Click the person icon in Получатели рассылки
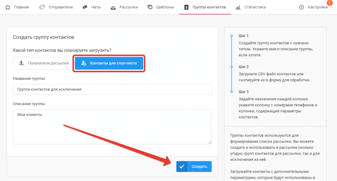 coord(21,63)
